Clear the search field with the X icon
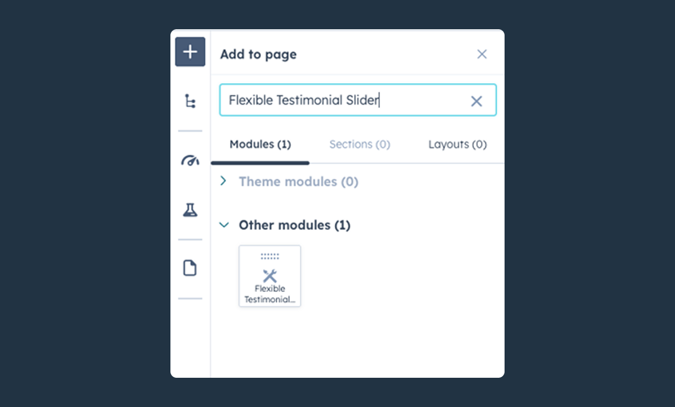This screenshot has width=675, height=407. 476,101
